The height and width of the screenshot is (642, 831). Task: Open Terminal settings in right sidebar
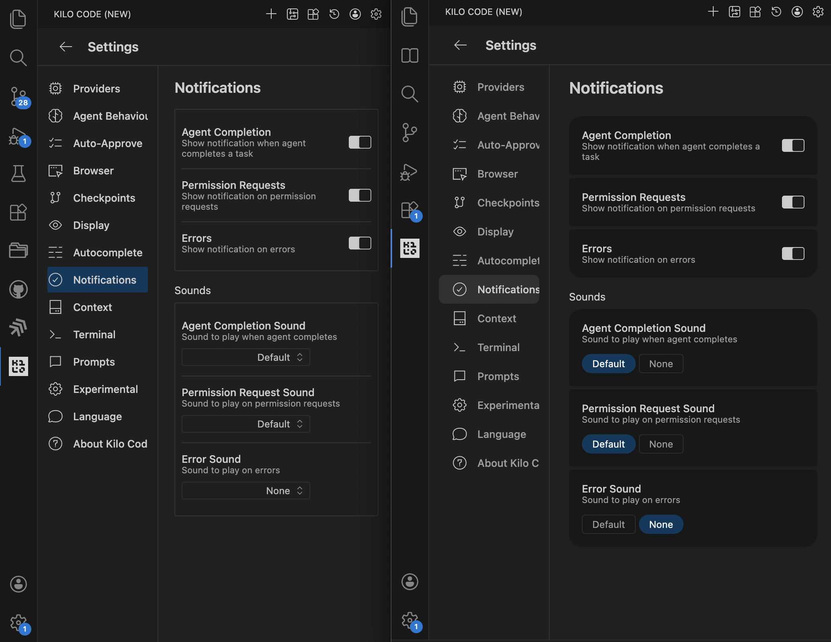498,347
